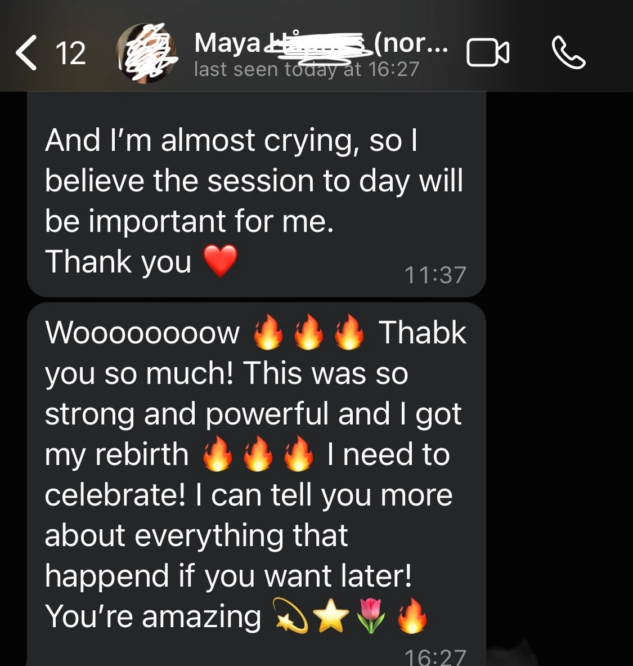Open Maya's scribbled profile picture
This screenshot has height=666, width=633.
click(146, 53)
